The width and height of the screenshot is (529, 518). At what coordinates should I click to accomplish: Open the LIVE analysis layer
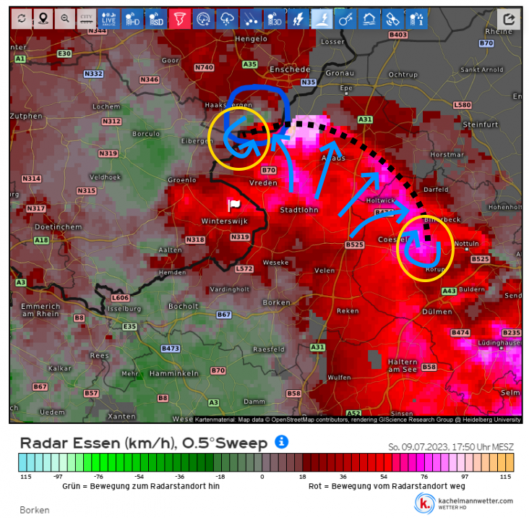click(x=109, y=19)
